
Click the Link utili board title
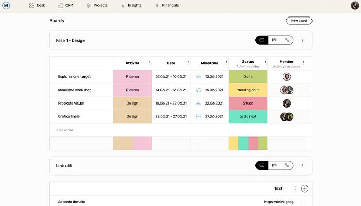(64, 165)
